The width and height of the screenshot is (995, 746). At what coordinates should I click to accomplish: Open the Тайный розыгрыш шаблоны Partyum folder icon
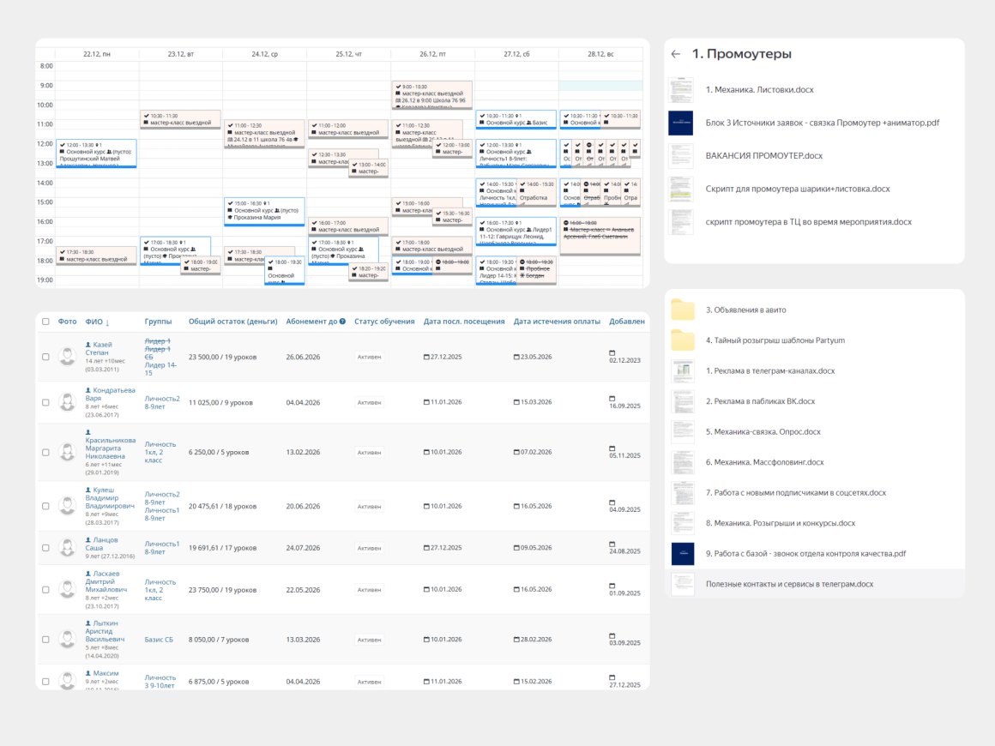click(x=683, y=340)
